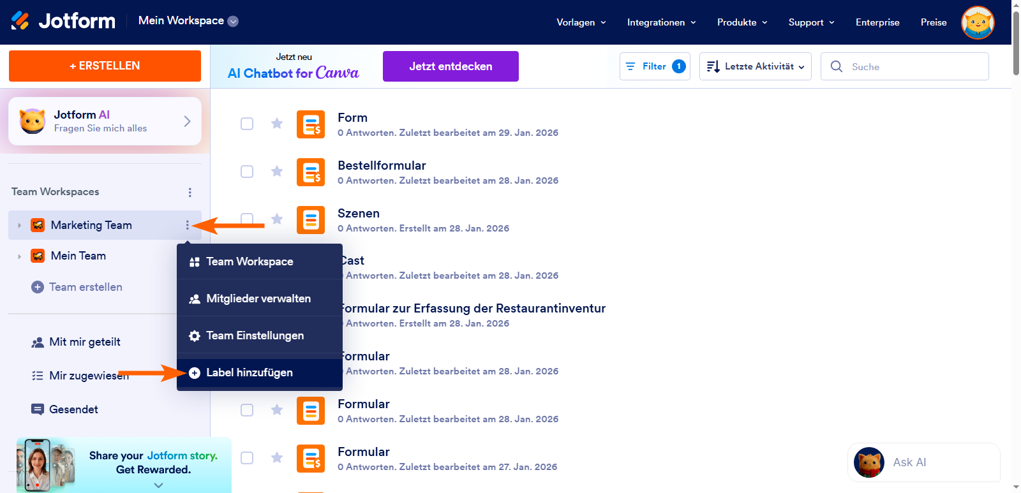The width and height of the screenshot is (1021, 493).
Task: Tick the checkbox next to Szenen
Action: [247, 219]
